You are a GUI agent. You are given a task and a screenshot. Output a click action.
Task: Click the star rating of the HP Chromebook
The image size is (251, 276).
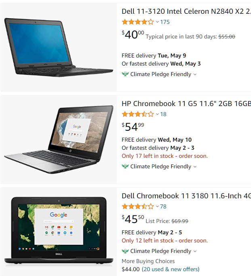138,114
